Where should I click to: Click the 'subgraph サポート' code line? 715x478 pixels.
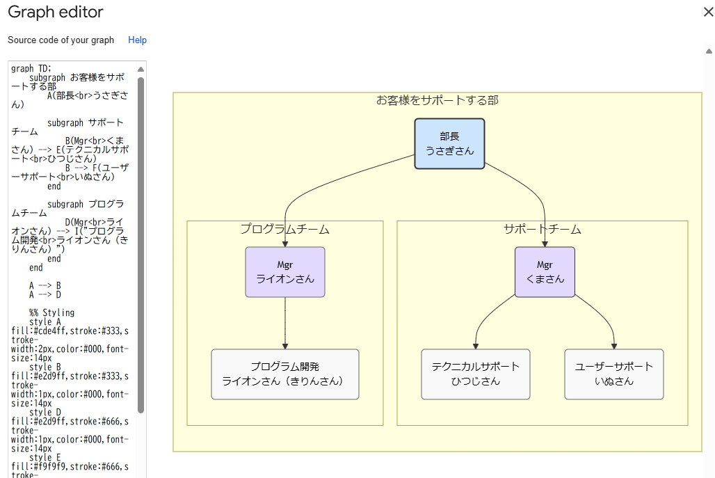coord(86,122)
